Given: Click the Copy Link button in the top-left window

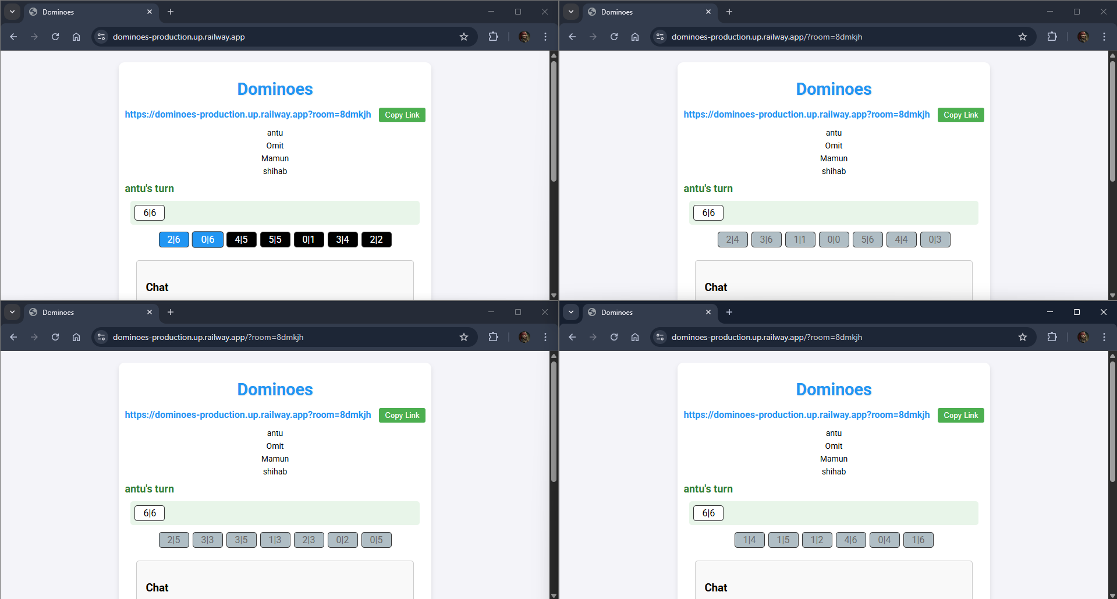Looking at the screenshot, I should point(402,115).
